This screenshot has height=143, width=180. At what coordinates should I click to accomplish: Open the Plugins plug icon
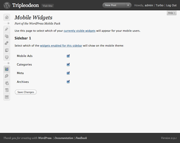pyautogui.click(x=7, y=76)
